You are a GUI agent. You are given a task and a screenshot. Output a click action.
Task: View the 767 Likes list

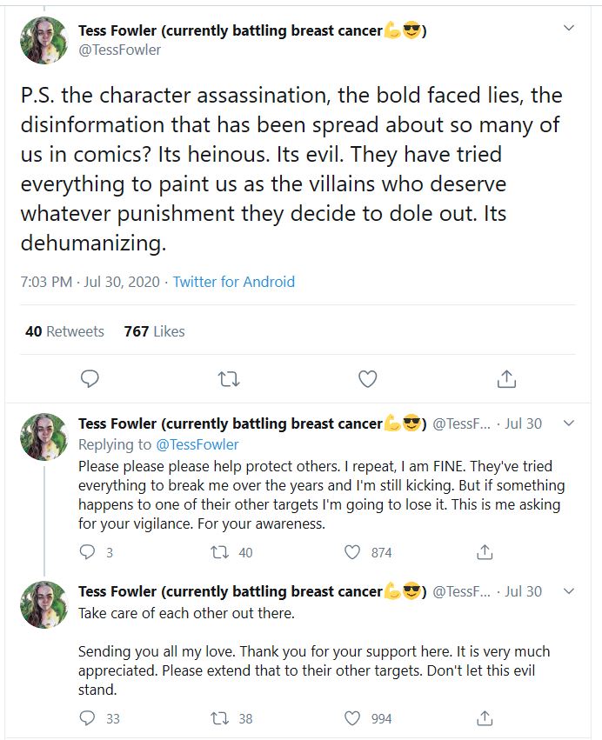click(x=154, y=331)
